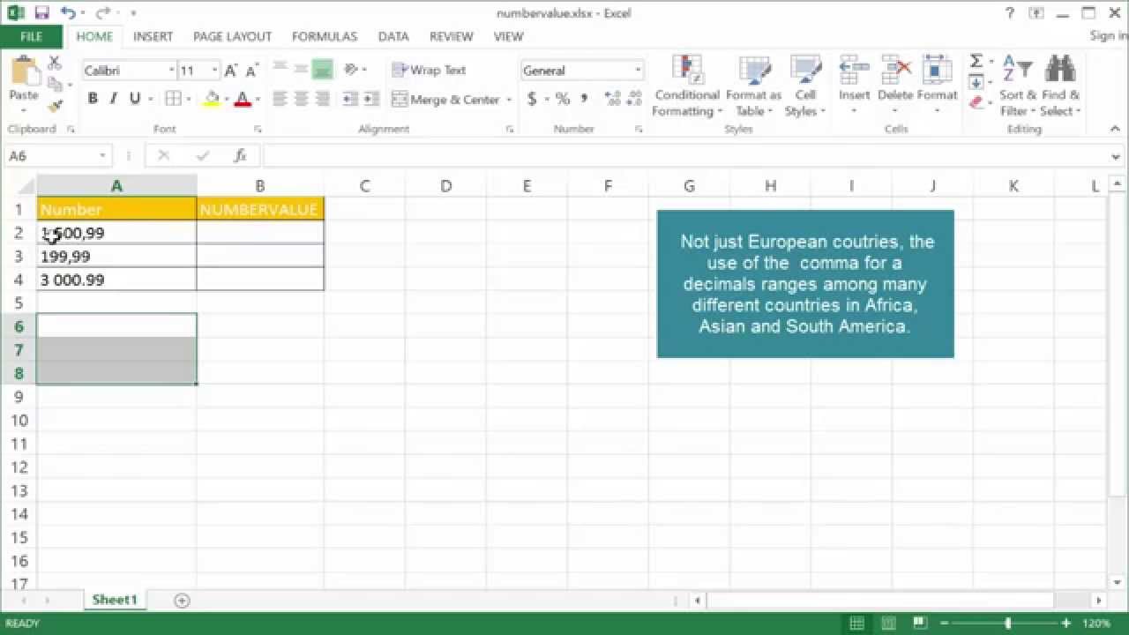Open the Fill Color dropdown arrow
The height and width of the screenshot is (635, 1129).
click(226, 99)
